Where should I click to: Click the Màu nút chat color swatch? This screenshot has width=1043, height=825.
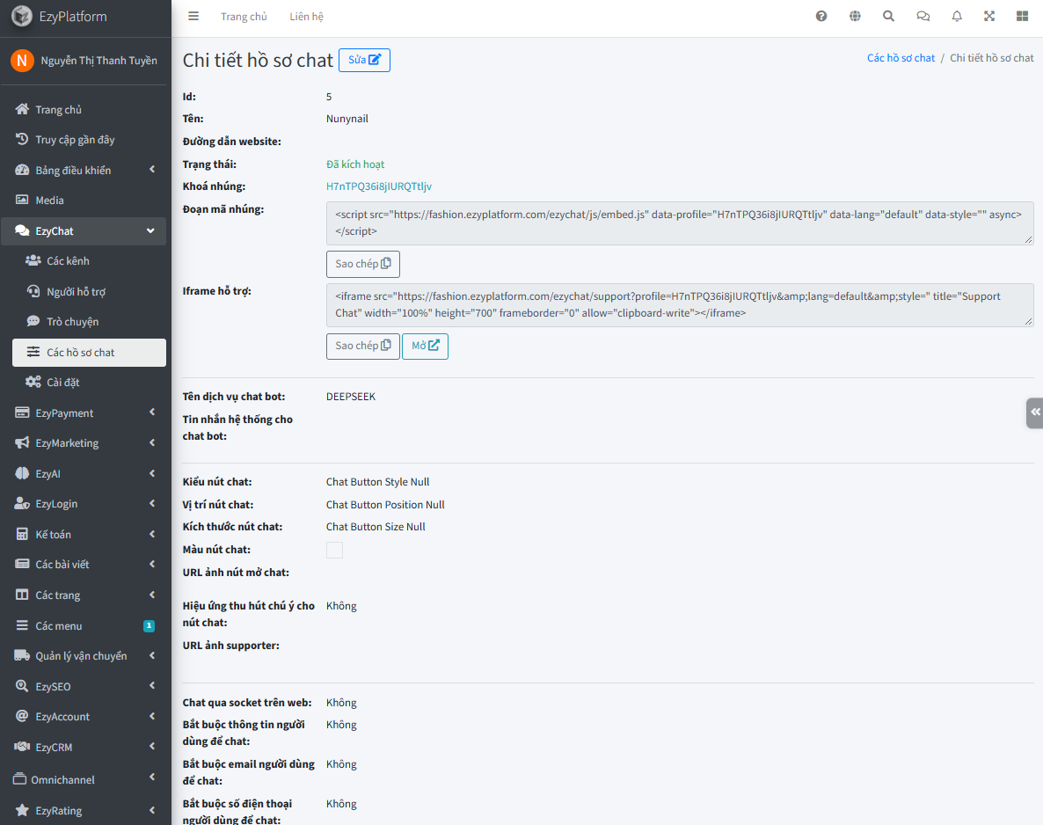click(334, 551)
